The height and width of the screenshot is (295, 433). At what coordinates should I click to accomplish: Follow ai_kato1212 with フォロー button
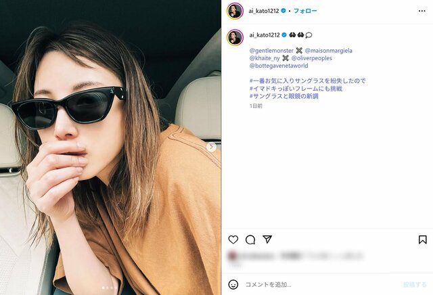coord(305,11)
